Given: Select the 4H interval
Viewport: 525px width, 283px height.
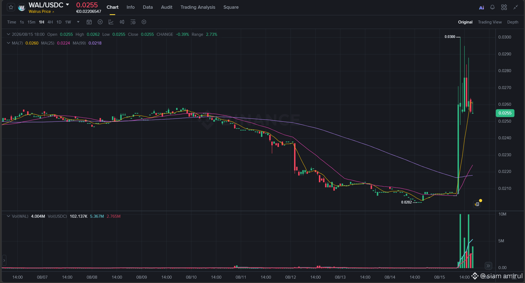Looking at the screenshot, I should [50, 22].
